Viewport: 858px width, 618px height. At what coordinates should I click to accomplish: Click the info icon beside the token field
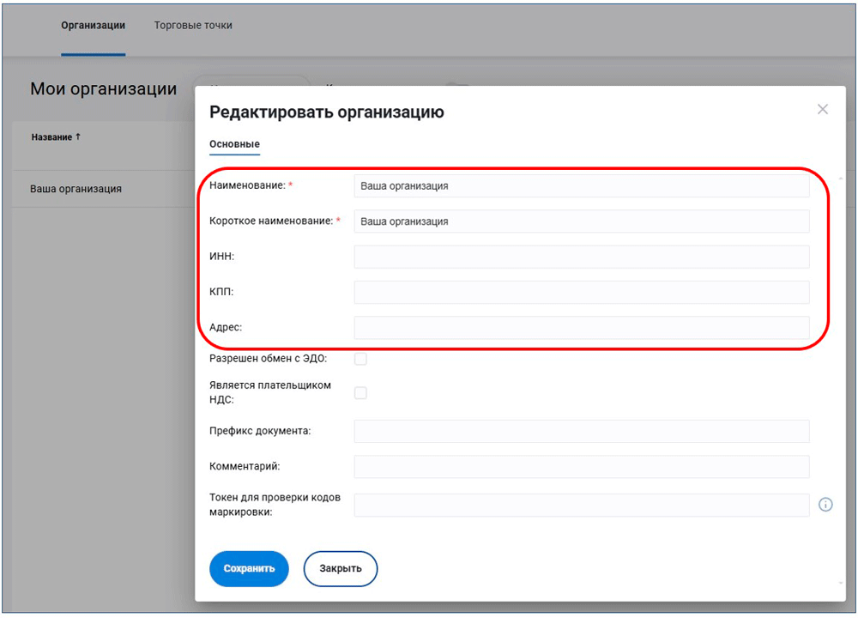pos(825,505)
